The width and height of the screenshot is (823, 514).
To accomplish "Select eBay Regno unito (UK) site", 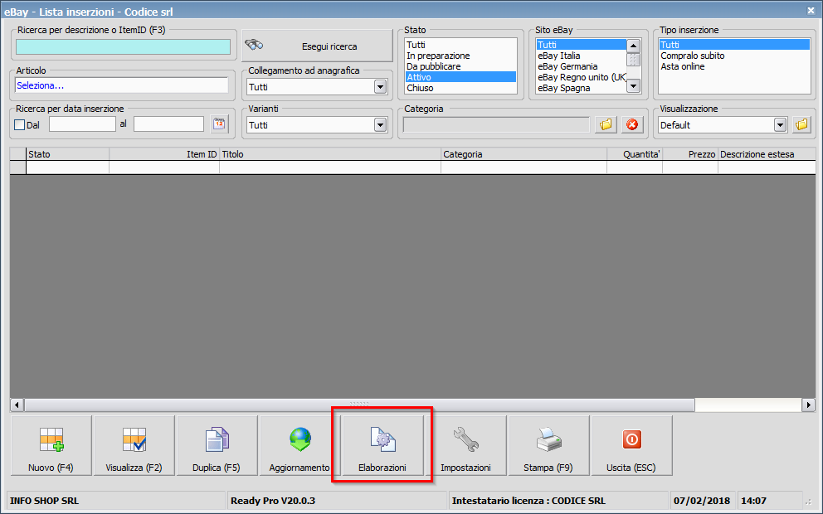I will point(581,77).
